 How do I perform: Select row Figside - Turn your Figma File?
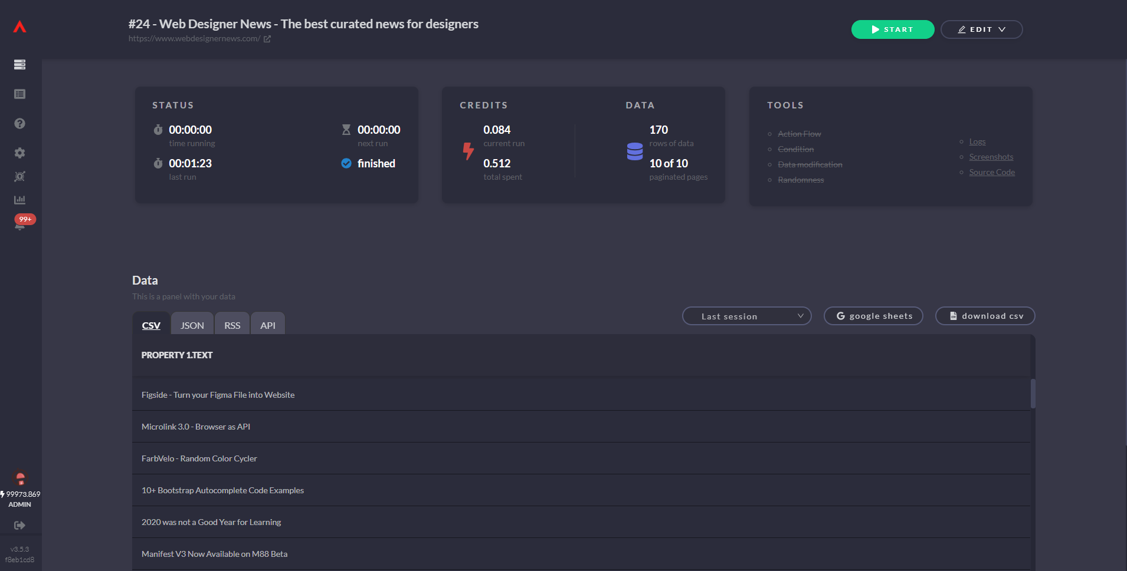(581, 395)
